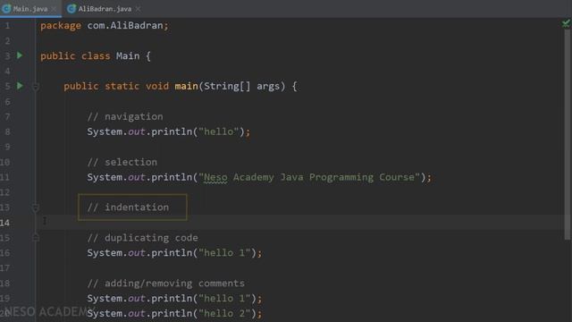
Task: Click the out field on line 8
Action: pyautogui.click(x=137, y=131)
